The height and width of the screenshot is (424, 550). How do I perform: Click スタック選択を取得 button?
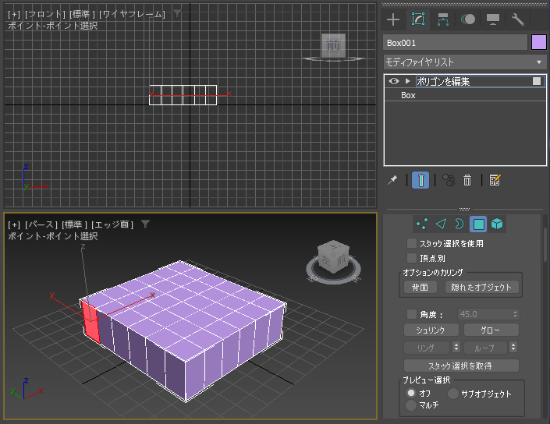pyautogui.click(x=461, y=366)
